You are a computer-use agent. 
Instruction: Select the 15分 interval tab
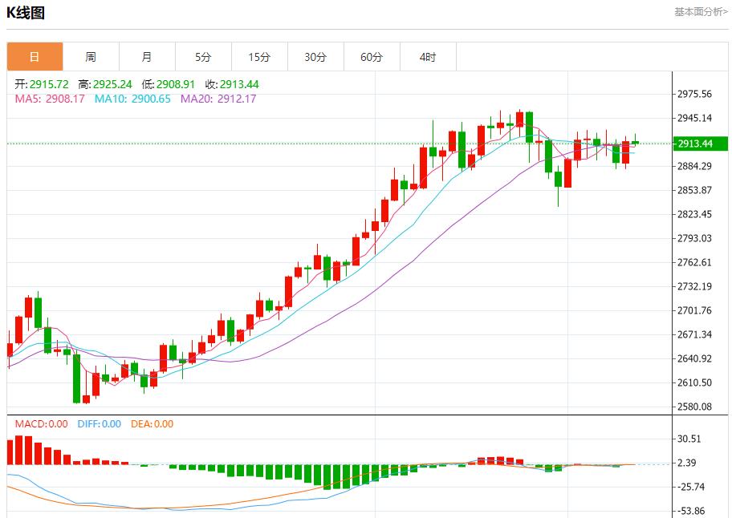259,57
